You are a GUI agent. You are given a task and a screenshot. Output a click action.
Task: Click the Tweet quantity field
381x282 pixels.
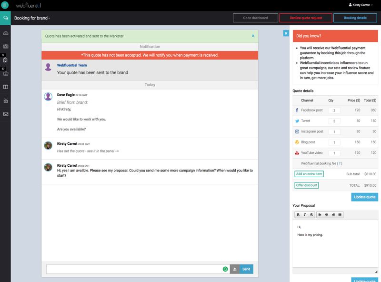(x=334, y=121)
